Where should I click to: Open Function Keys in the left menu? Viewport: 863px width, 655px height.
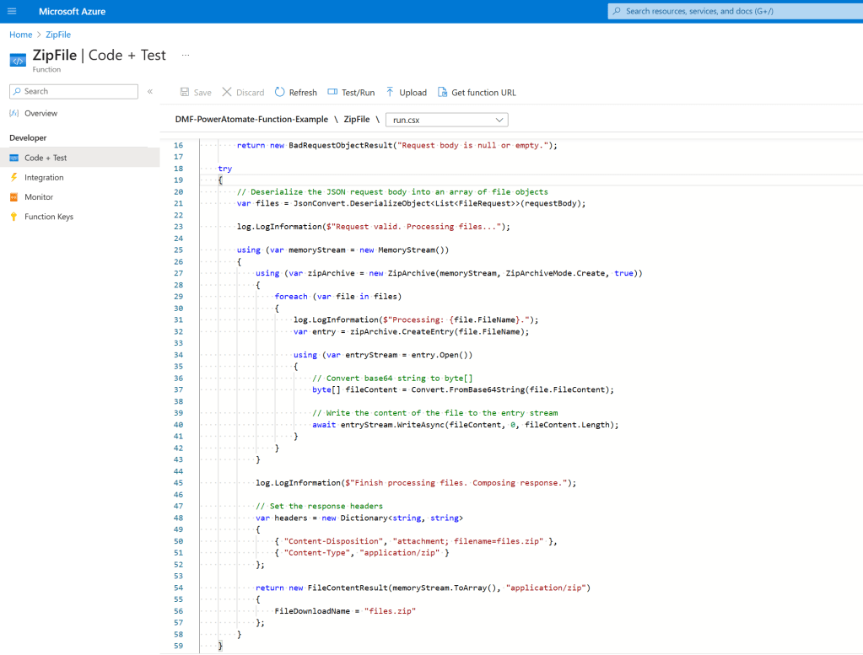48,217
